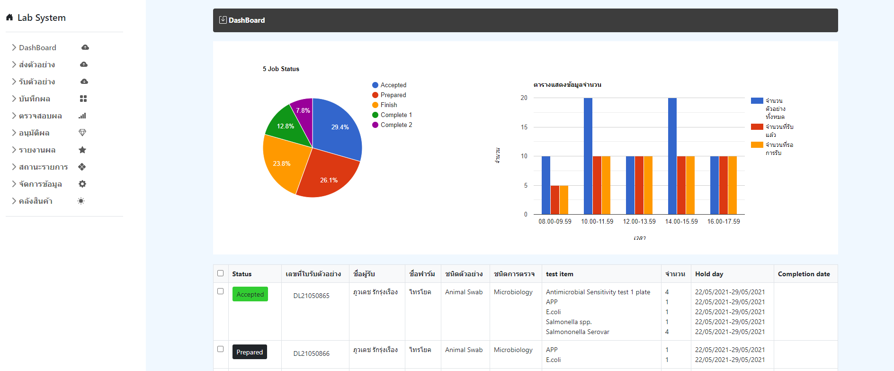Click the green Accepted status button
The height and width of the screenshot is (371, 894).
point(250,294)
